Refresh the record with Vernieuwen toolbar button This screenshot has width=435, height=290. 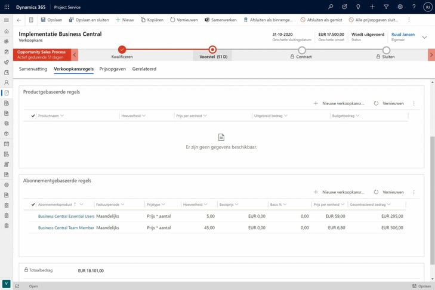point(184,20)
